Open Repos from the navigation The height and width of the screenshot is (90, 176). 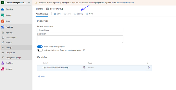coord(8,21)
